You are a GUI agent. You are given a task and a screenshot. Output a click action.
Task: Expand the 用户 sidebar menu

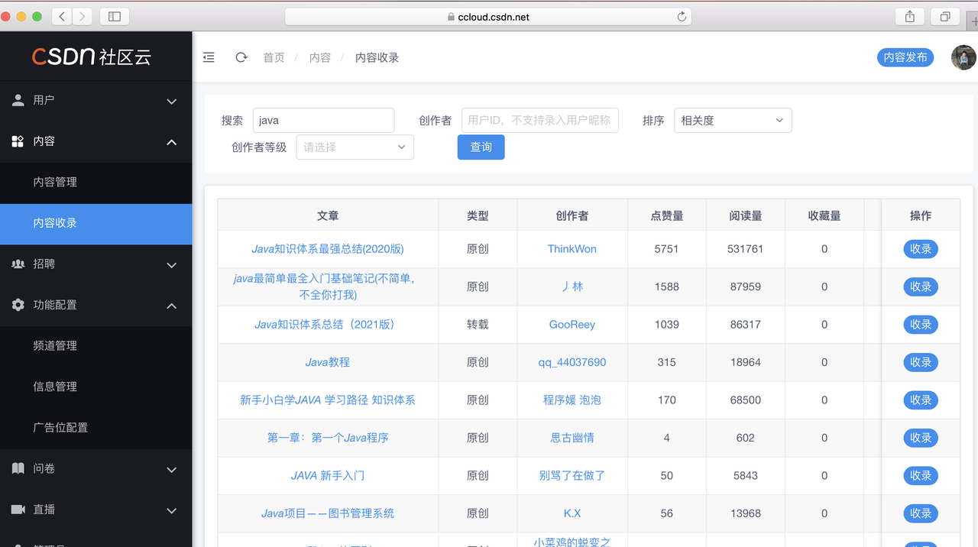point(96,101)
